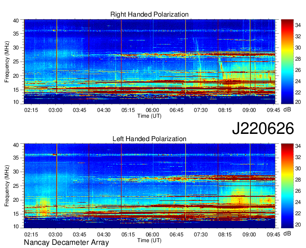Click "Frequency (MHz)" axis label of Left Handed plot
The width and height of the screenshot is (306, 248).
pos(7,186)
